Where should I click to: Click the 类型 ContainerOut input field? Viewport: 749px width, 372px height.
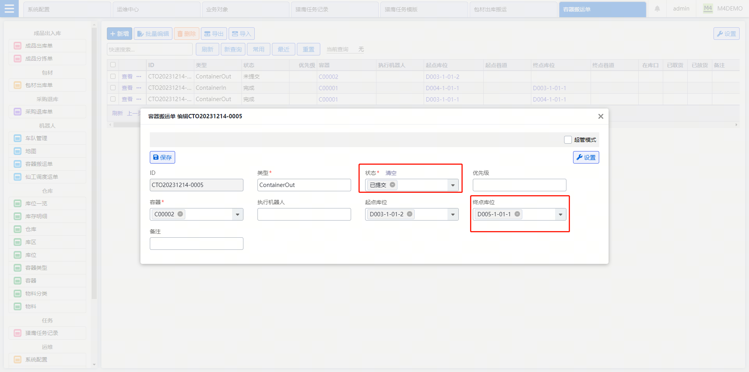pos(304,185)
